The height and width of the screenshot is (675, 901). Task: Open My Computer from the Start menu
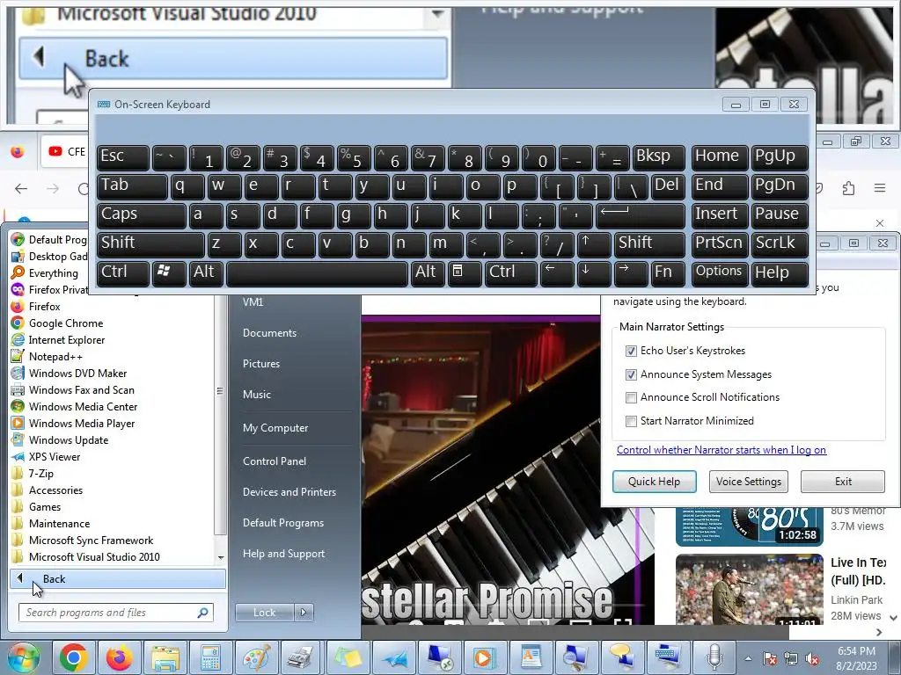pos(275,428)
